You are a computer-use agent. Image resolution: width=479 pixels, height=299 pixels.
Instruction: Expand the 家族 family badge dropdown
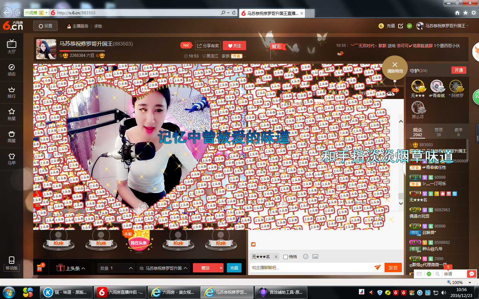[245, 56]
